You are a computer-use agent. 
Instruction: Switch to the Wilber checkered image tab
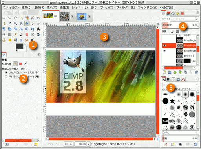point(65,17)
